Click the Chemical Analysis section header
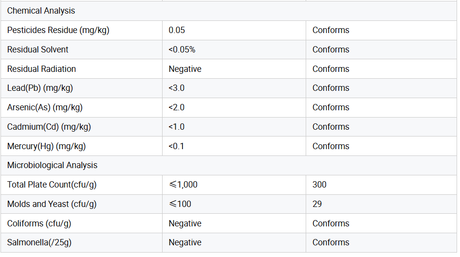The width and height of the screenshot is (460, 257). tap(41, 11)
